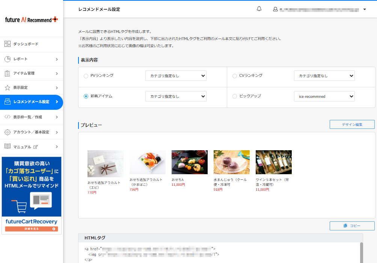Click the Account settings gear icon
Viewport: 377px width, 263px height.
coord(8,132)
